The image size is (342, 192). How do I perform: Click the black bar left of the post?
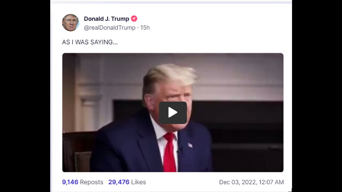pyautogui.click(x=25, y=96)
